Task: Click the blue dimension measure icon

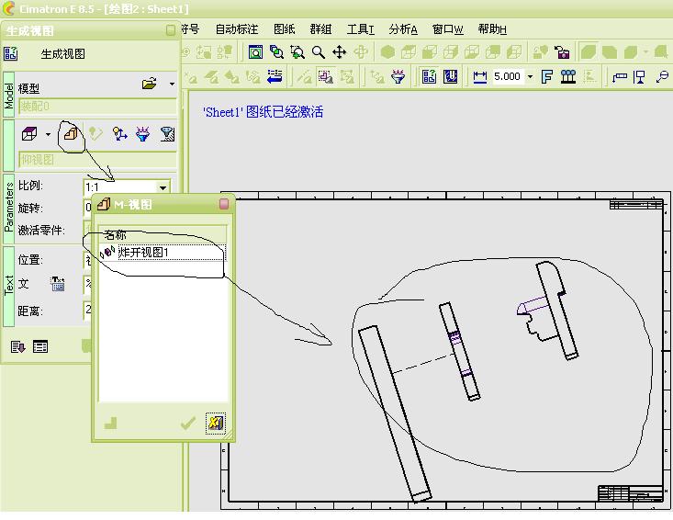Action: coord(479,77)
